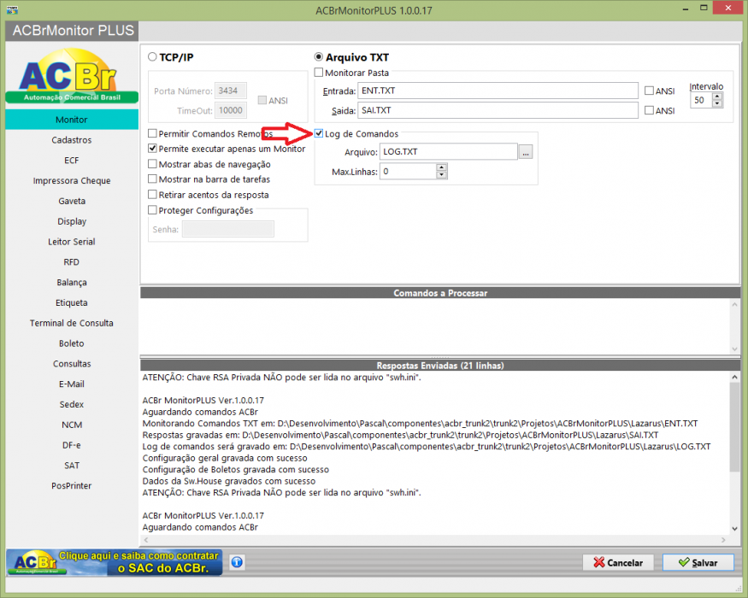Click vertical scrollbar thumb in responses
The height and width of the screenshot is (598, 748).
click(x=734, y=427)
